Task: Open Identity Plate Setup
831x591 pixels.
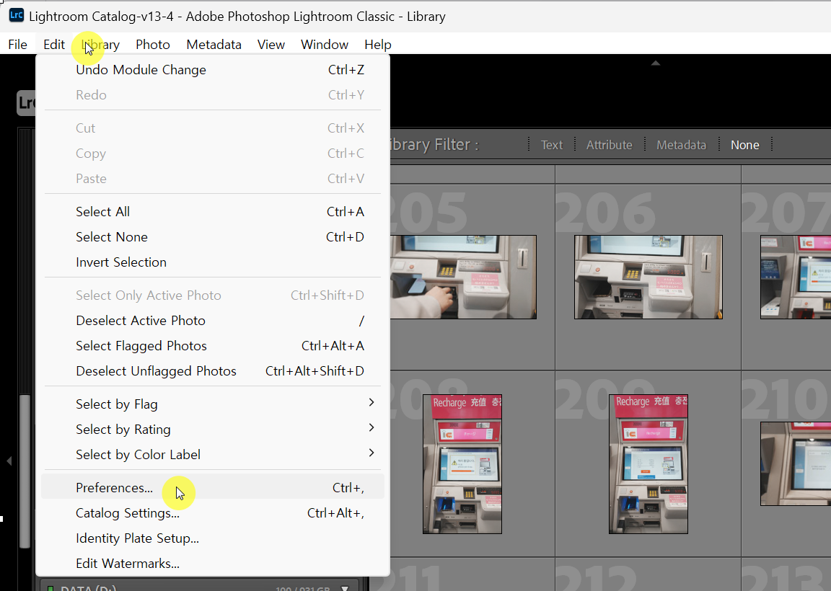Action: (x=213, y=538)
